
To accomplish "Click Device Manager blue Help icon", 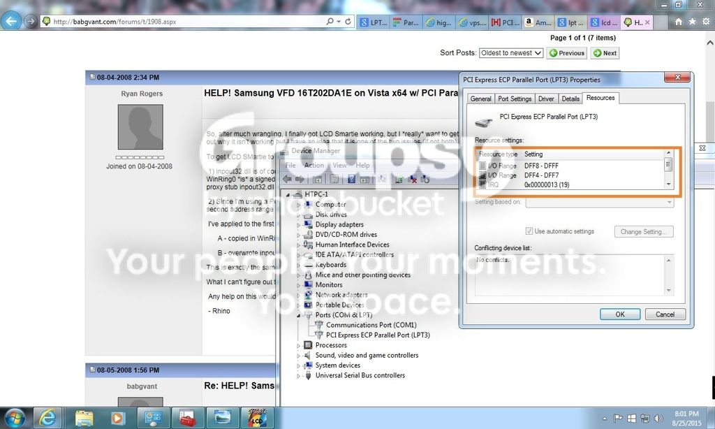I will click(x=352, y=180).
